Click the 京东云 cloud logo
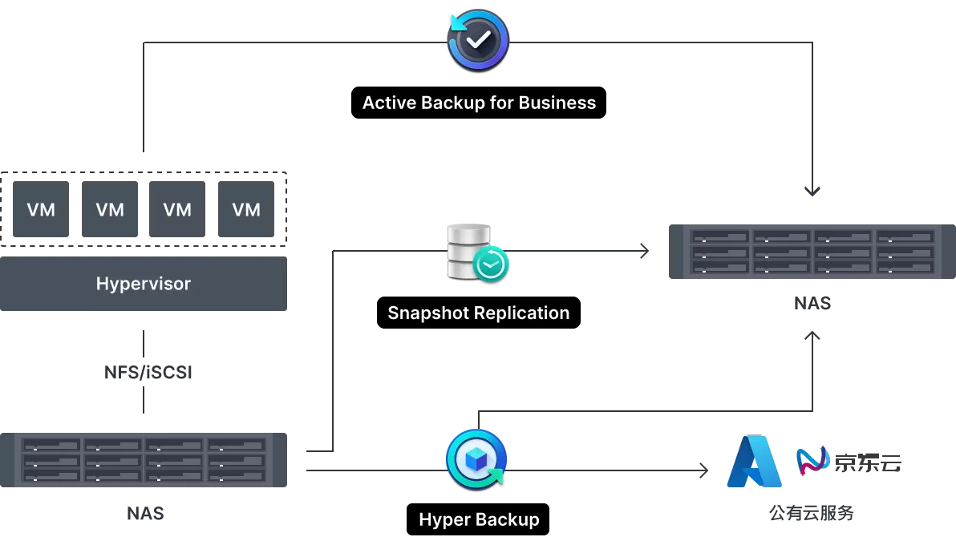The width and height of the screenshot is (956, 537). (849, 462)
